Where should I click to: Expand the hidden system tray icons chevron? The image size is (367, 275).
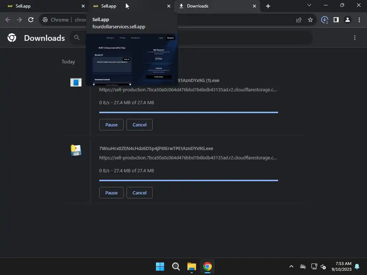291,266
